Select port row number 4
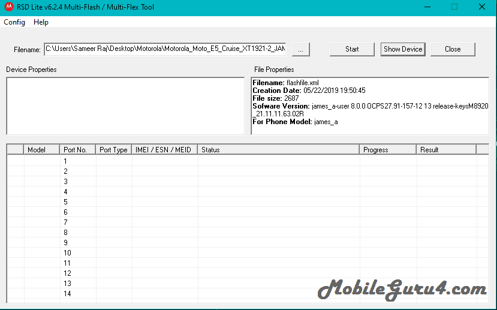Screen dimensions: 497x310 pyautogui.click(x=248, y=191)
